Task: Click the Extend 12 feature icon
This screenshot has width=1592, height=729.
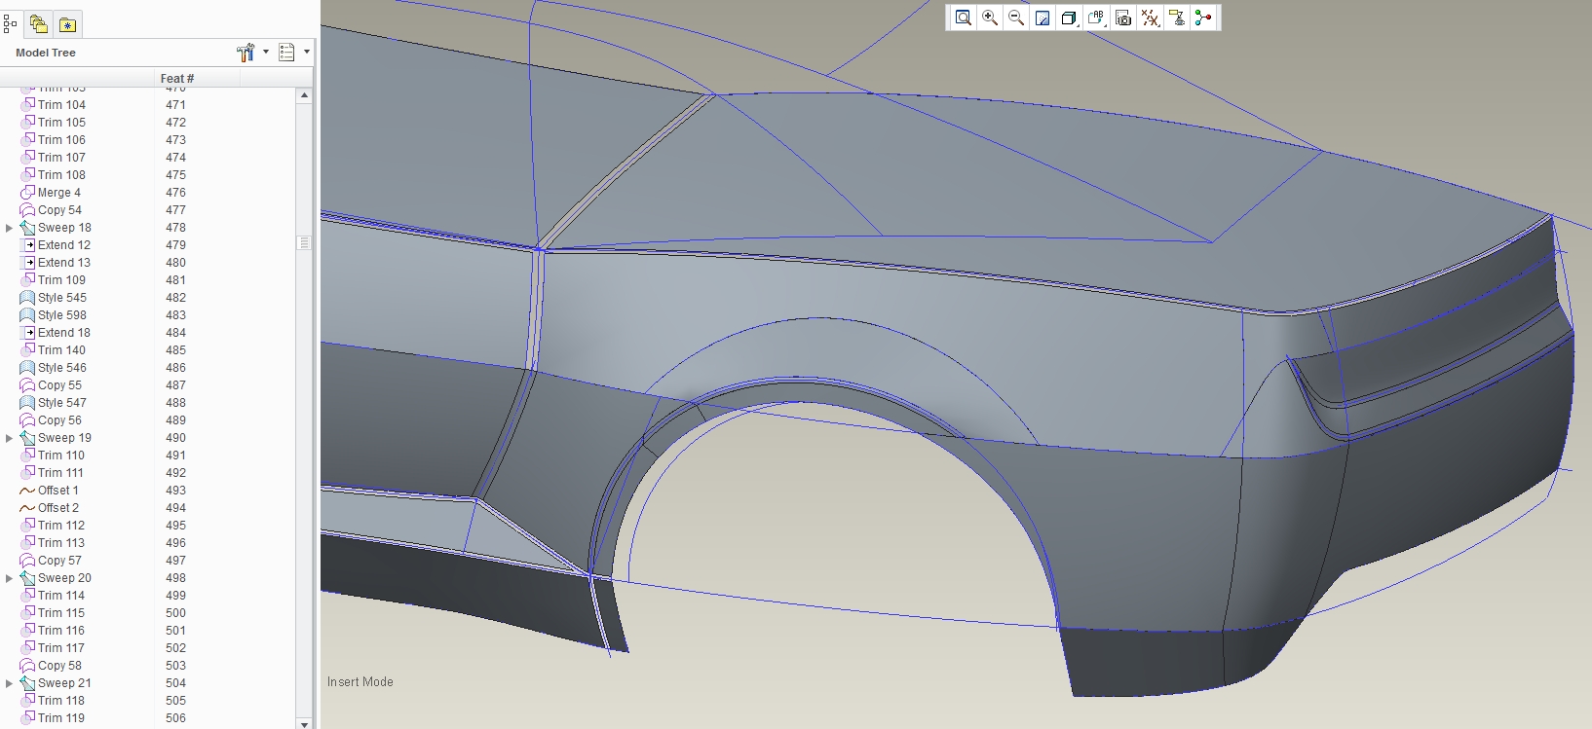Action: point(27,244)
